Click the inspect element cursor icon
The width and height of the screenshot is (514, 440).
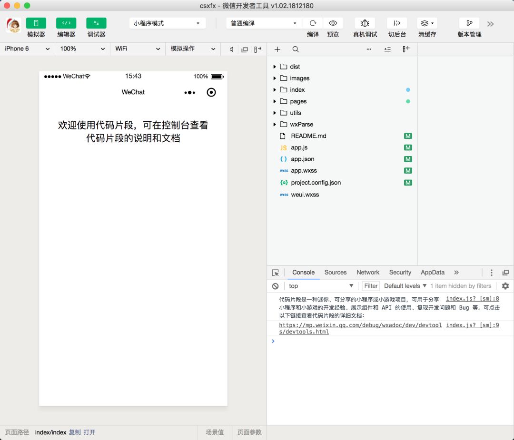(x=276, y=273)
